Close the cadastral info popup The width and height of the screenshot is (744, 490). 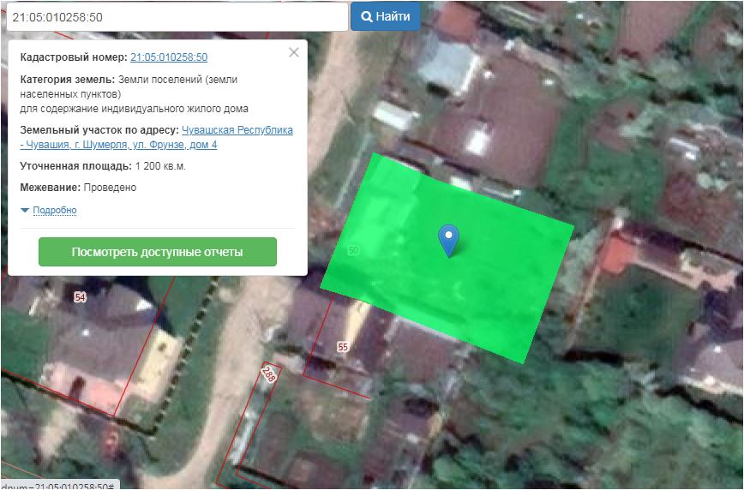294,52
